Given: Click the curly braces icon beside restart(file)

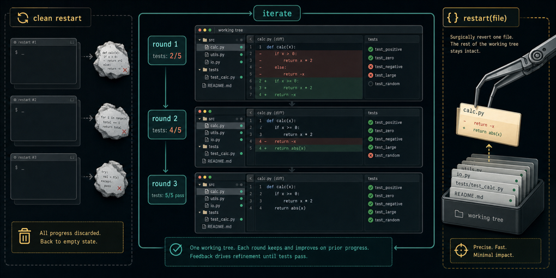Looking at the screenshot, I should (453, 18).
